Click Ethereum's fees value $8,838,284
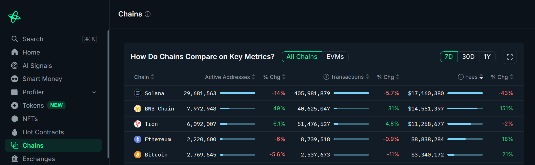 (x=427, y=139)
